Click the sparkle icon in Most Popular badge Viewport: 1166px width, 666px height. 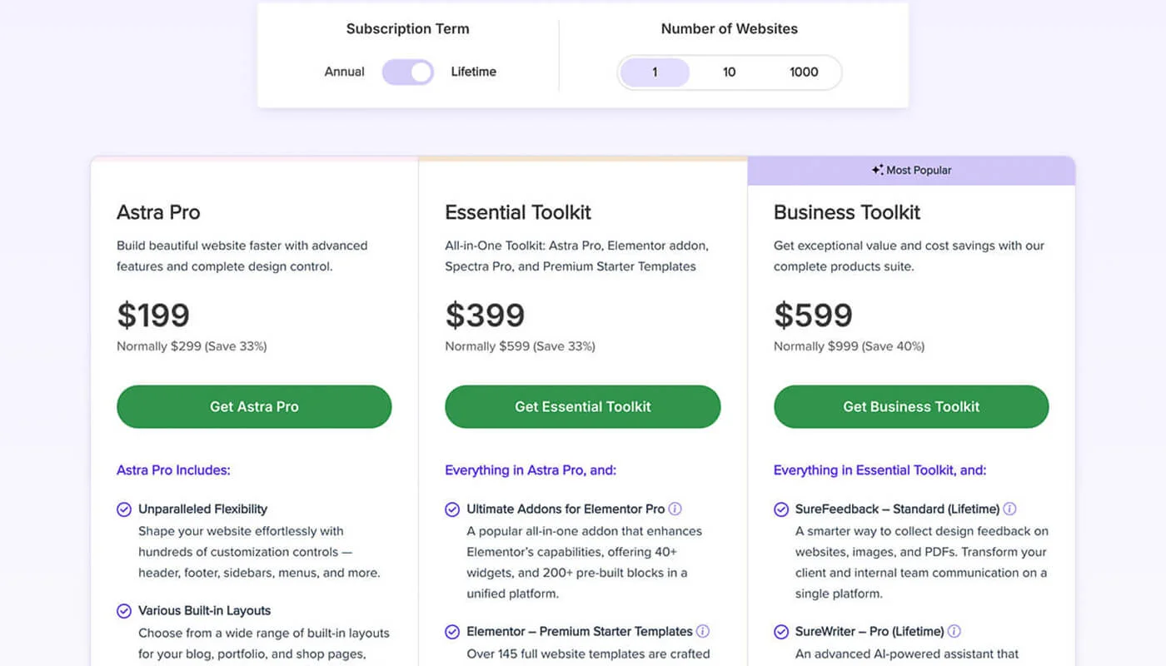click(x=877, y=170)
